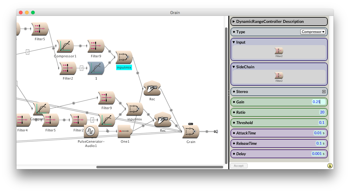The width and height of the screenshot is (350, 193).
Task: Click the speaker output icon
Action: tap(216, 131)
